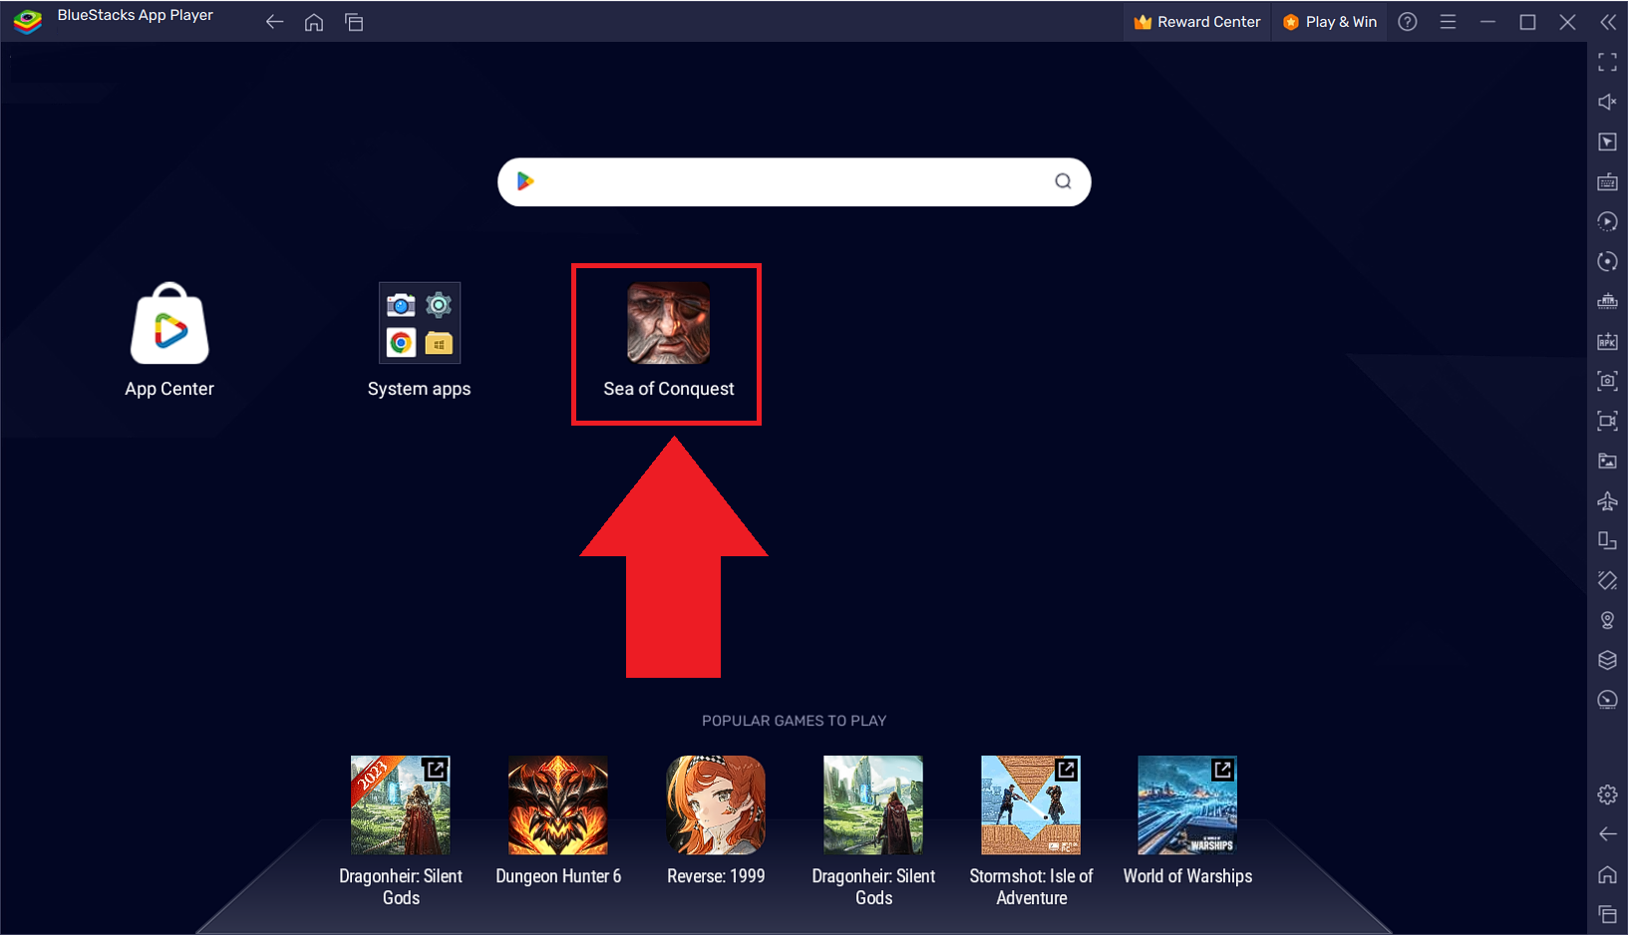Open the Media Manager icon
The height and width of the screenshot is (935, 1628).
coord(1607,461)
